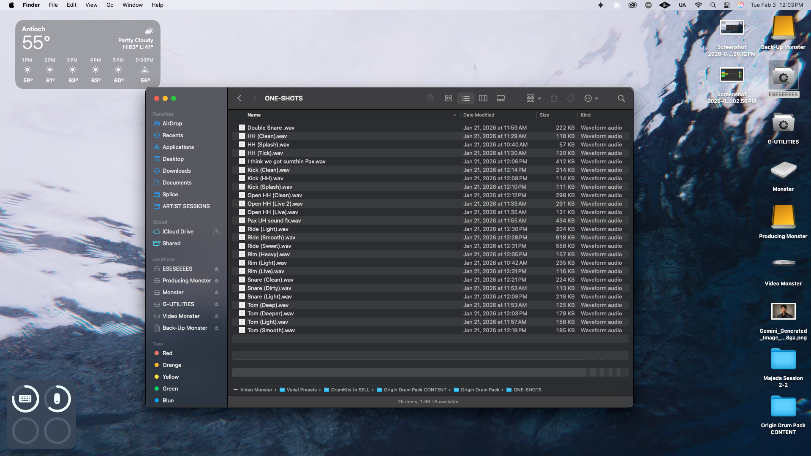The height and width of the screenshot is (456, 811).
Task: Open Downloads in the sidebar
Action: [x=176, y=171]
